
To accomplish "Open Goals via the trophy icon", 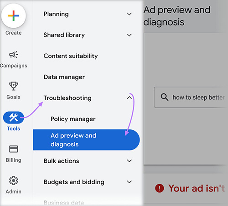I will pos(14,86).
